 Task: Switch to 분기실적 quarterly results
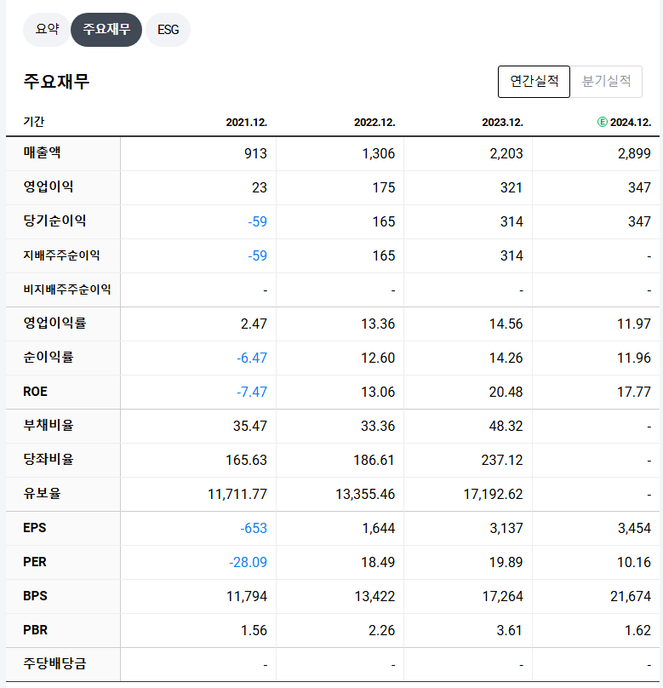[x=606, y=81]
